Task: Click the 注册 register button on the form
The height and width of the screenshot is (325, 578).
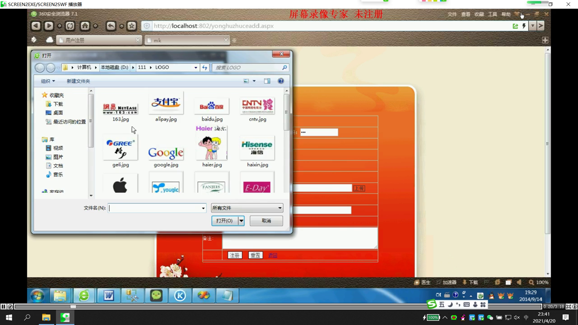Action: pyautogui.click(x=235, y=255)
